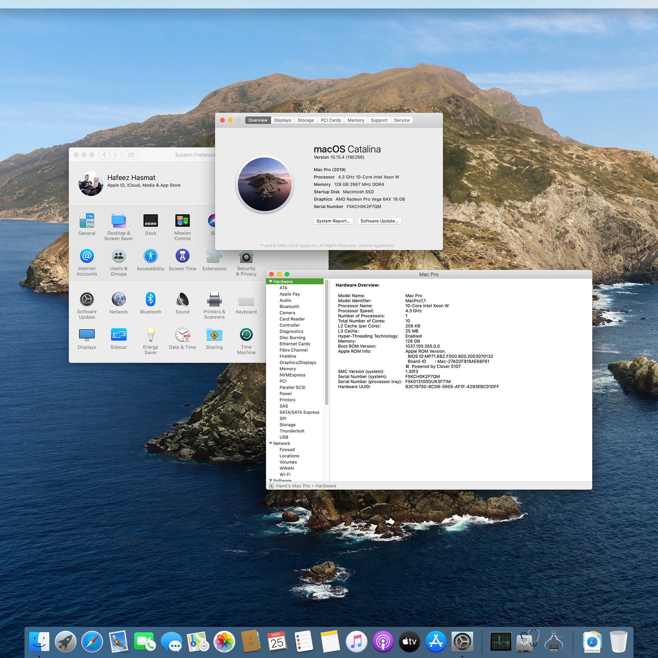Go forward in System Preferences

coord(115,155)
